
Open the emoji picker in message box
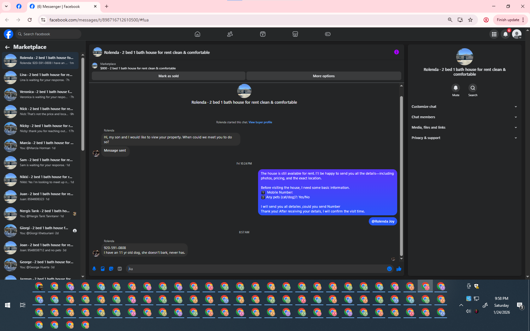point(389,269)
